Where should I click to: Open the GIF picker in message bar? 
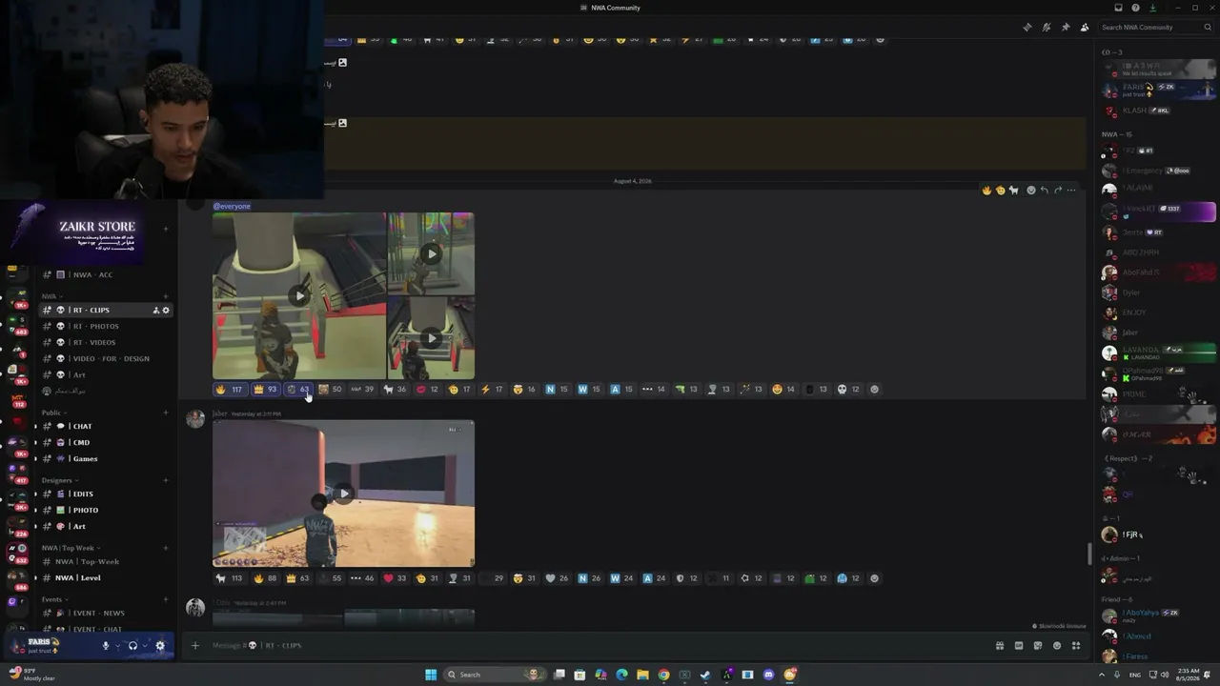(x=1019, y=646)
